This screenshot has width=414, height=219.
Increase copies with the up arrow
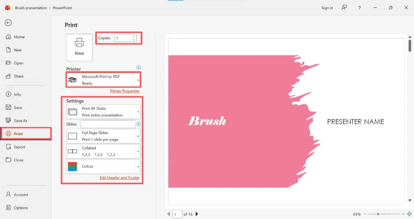point(134,36)
